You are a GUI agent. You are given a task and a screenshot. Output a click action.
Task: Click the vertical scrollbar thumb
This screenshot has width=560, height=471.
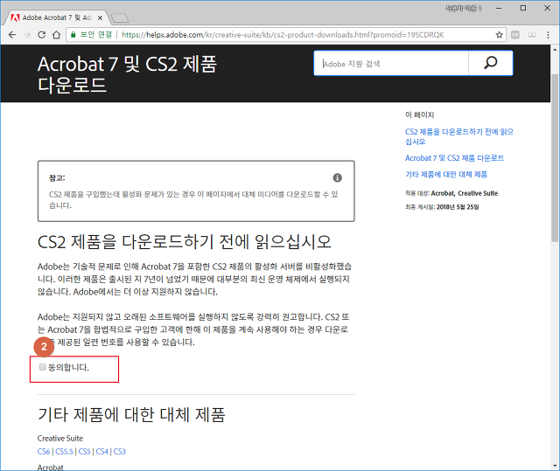pyautogui.click(x=555, y=157)
